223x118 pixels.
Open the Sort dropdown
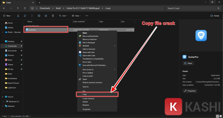(x=63, y=16)
